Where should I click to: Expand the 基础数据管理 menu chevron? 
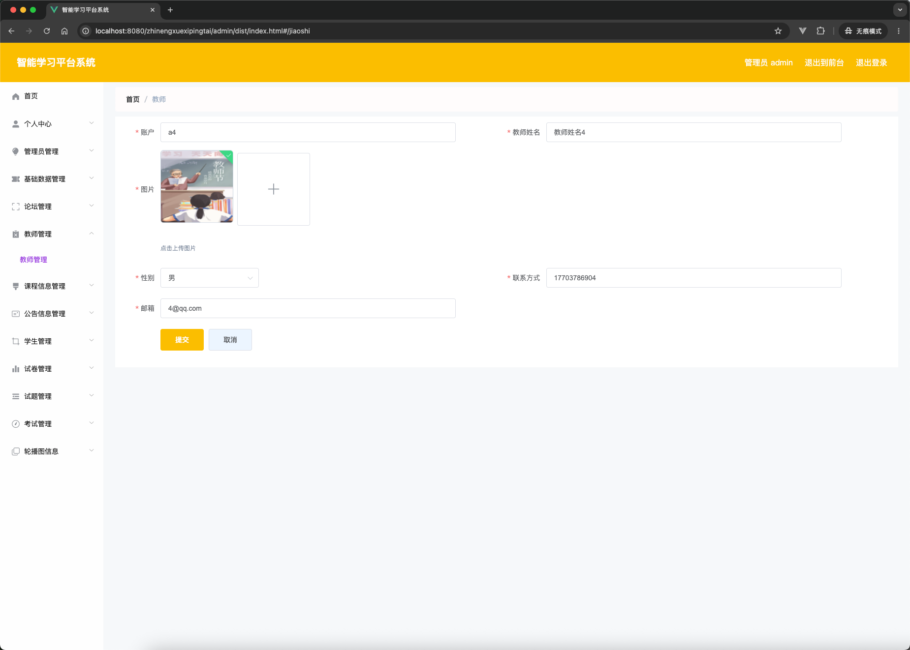[x=92, y=178]
